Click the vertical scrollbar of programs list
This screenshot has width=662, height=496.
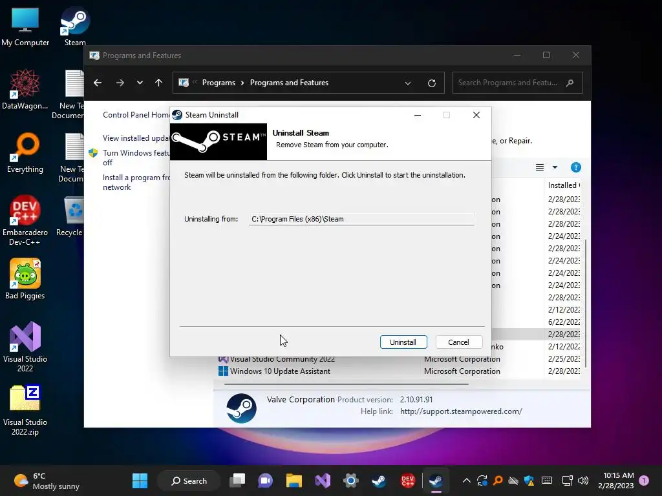click(586, 303)
